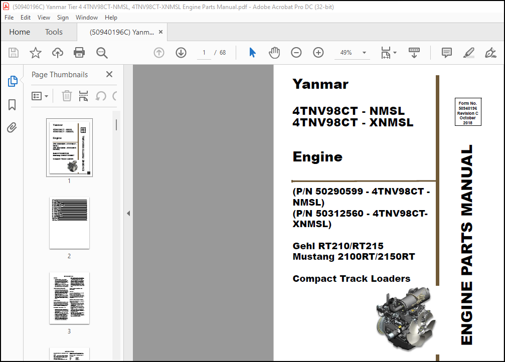Select the Highlight text pen tool

[468, 53]
